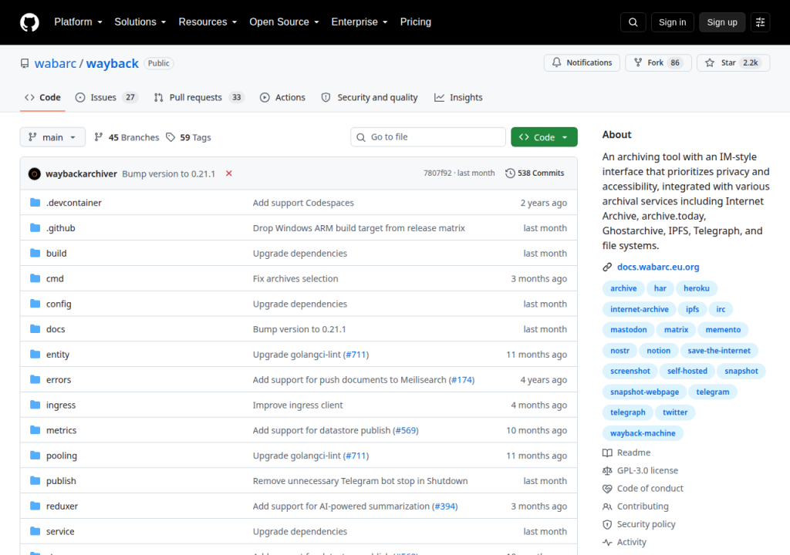This screenshot has height=555, width=790.
Task: Star the repository with the Star button
Action: 734,62
